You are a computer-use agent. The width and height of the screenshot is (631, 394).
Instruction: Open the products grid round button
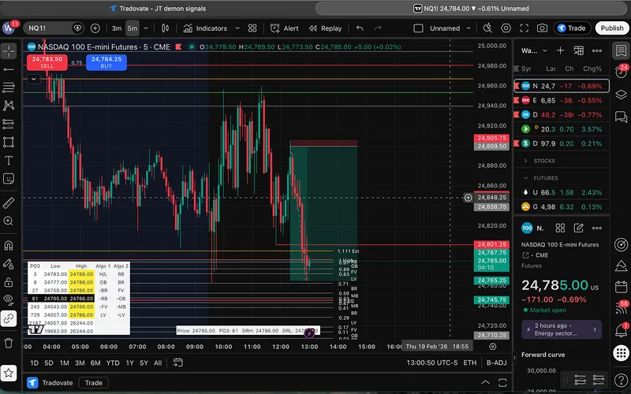point(621,353)
